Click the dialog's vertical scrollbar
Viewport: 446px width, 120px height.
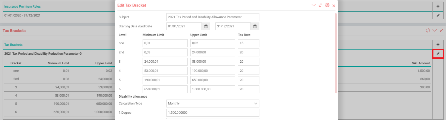tap(336, 53)
